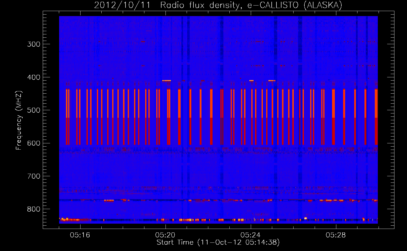Viewport: 407px width, 251px height.
Task: Click the 05:28 time tick label
Action: pos(336,235)
